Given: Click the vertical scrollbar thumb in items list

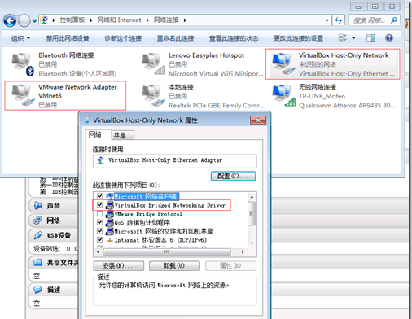Looking at the screenshot, I should click(x=252, y=213).
